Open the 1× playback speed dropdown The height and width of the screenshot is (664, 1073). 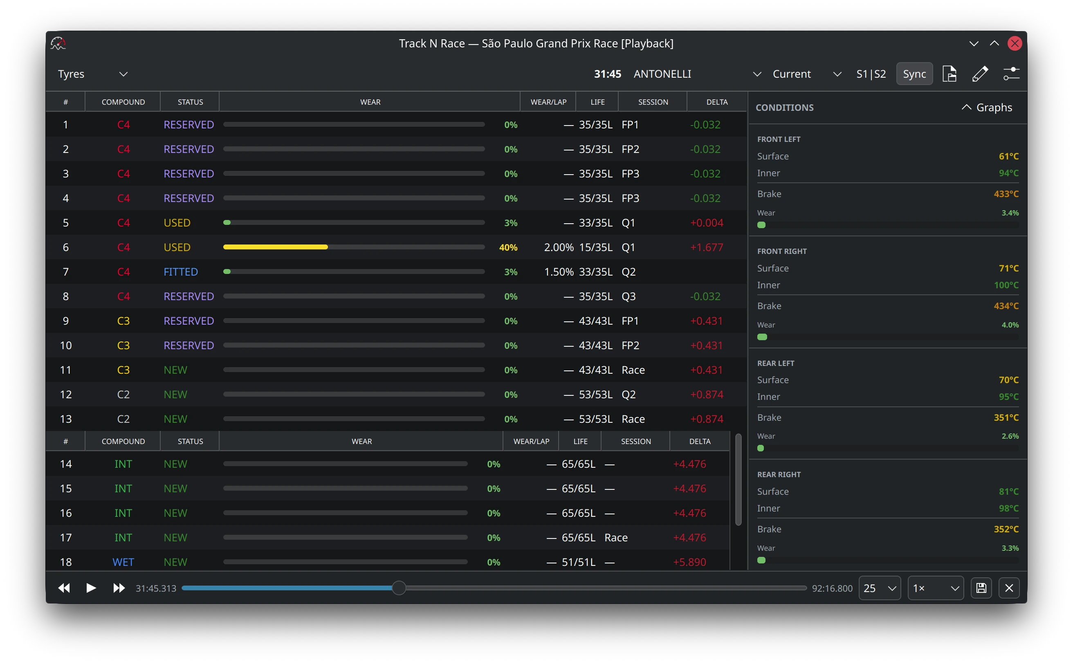[936, 588]
